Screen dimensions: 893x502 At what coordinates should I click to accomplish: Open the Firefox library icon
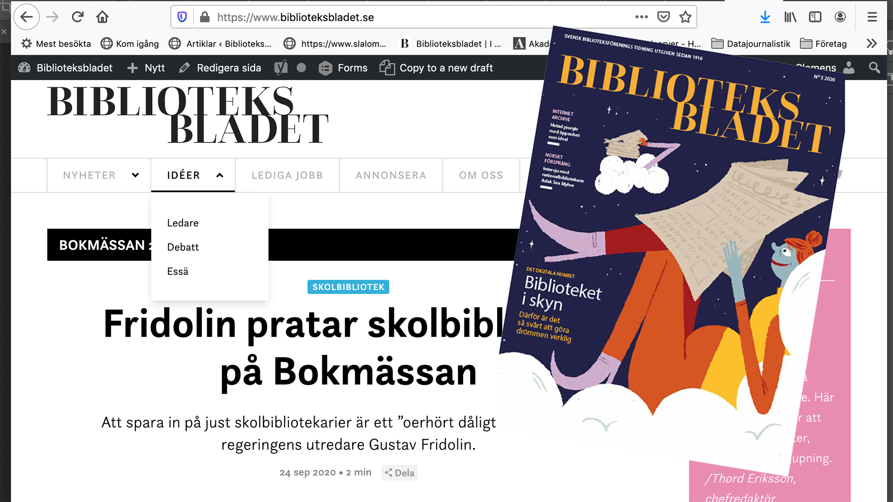(790, 17)
